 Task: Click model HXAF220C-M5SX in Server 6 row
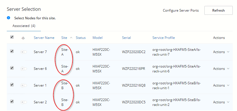point(101,69)
